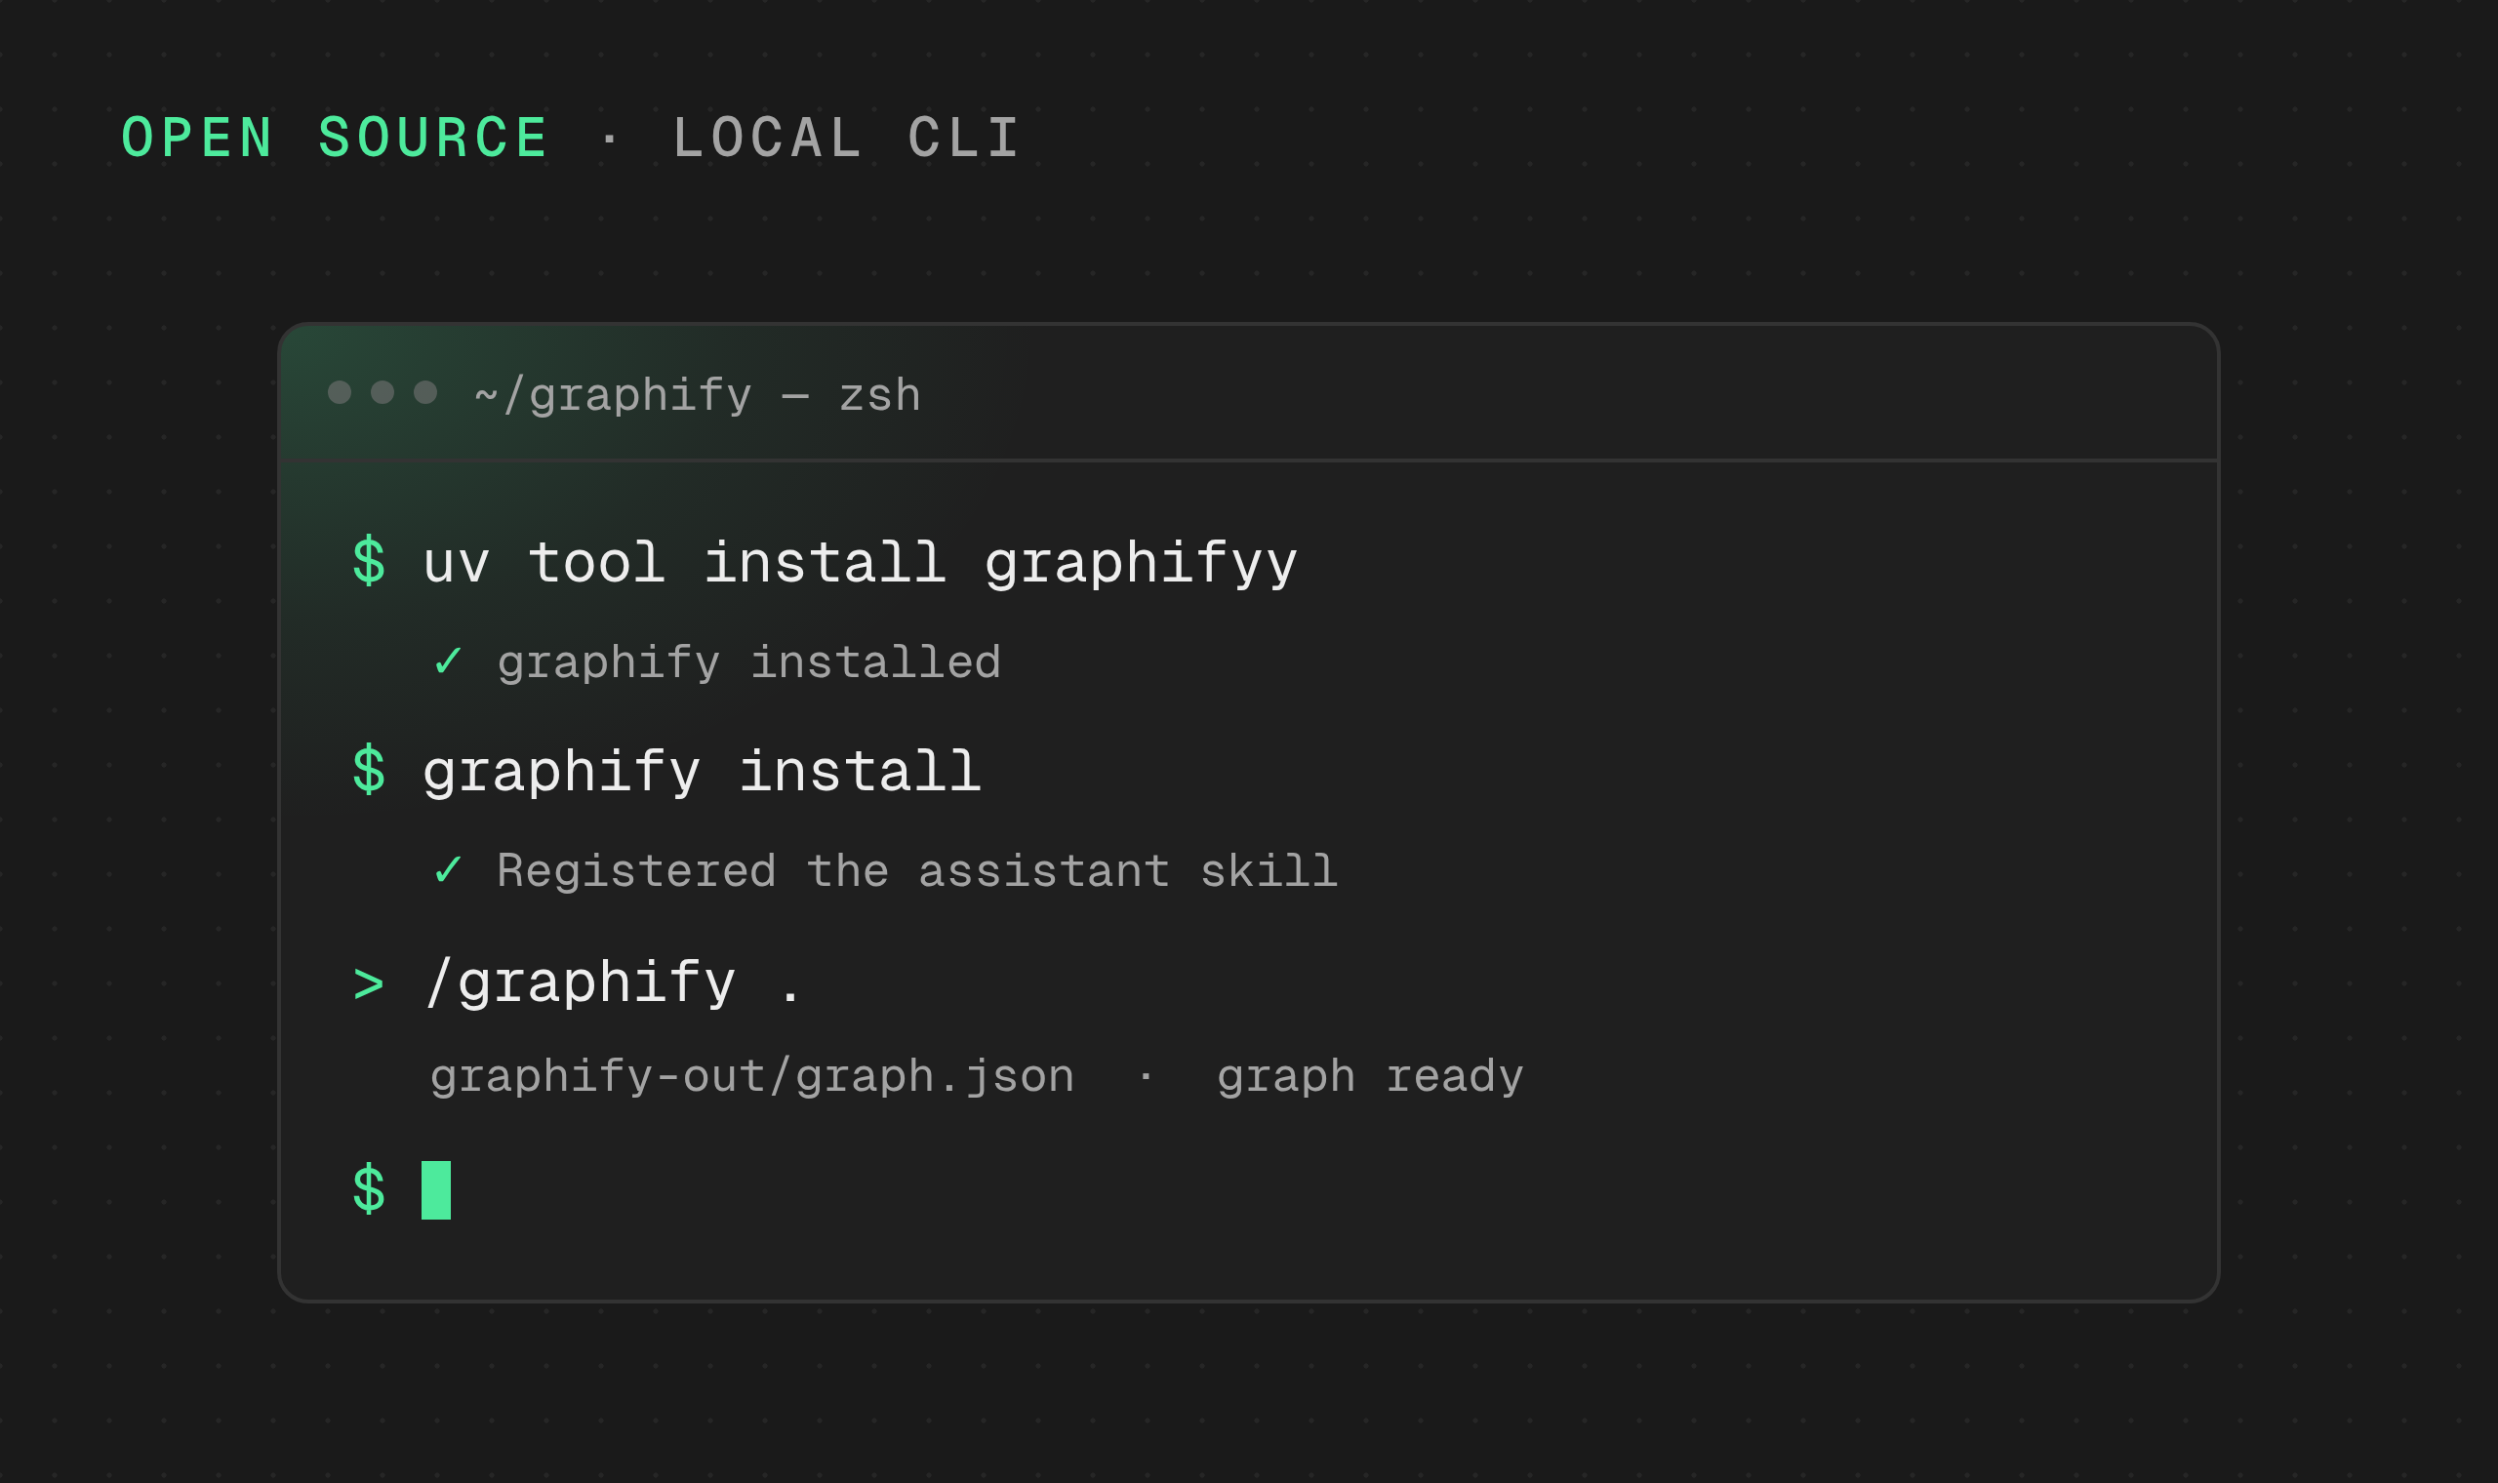The height and width of the screenshot is (1483, 2498).
Task: Click the 'graphify install' command text
Action: [x=702, y=773]
